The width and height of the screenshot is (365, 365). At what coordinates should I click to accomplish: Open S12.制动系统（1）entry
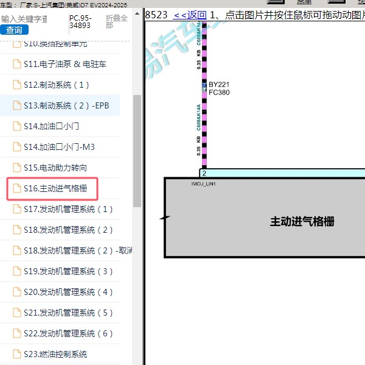pyautogui.click(x=57, y=85)
